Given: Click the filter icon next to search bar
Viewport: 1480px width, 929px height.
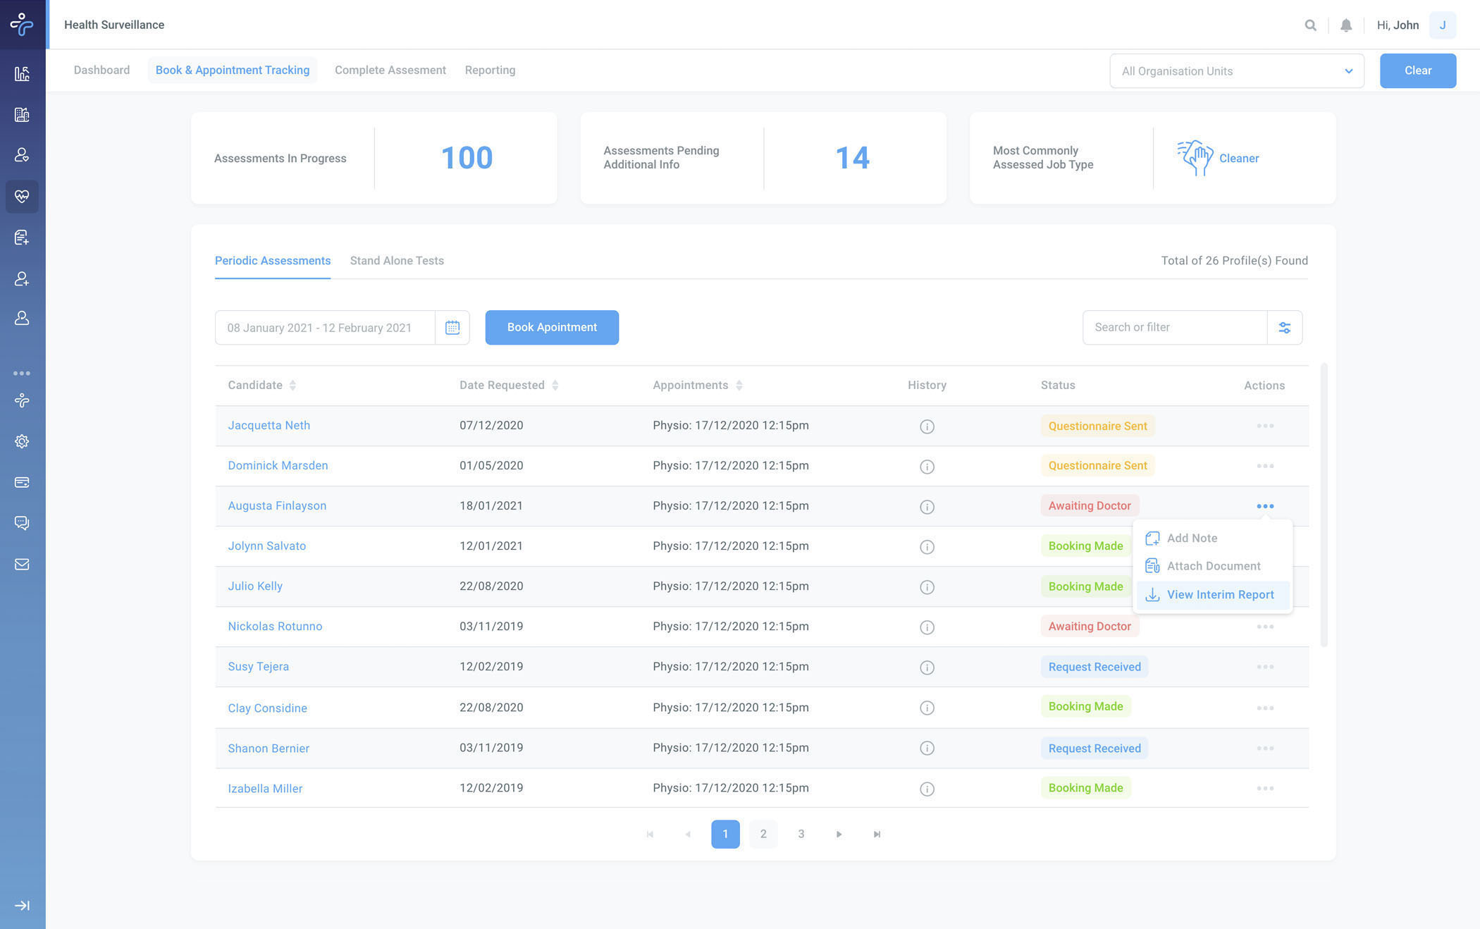Looking at the screenshot, I should click(x=1284, y=328).
